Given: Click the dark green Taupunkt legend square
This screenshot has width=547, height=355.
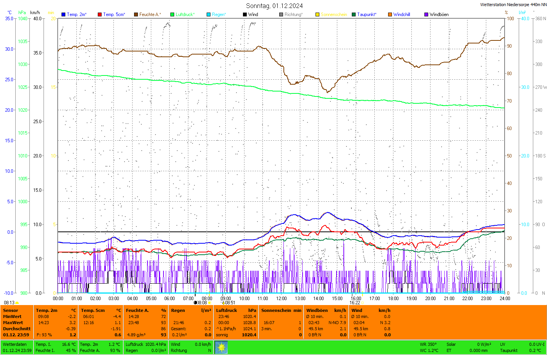Looking at the screenshot, I should [354, 14].
